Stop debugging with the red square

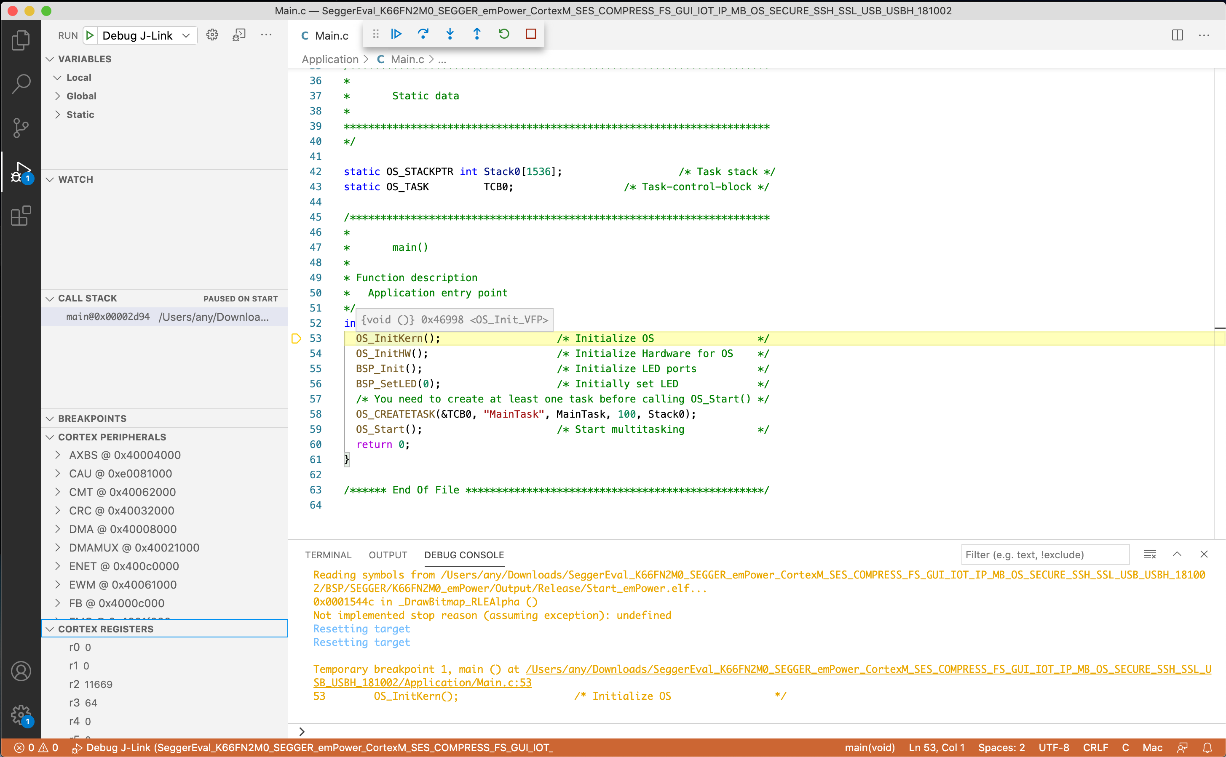[530, 34]
